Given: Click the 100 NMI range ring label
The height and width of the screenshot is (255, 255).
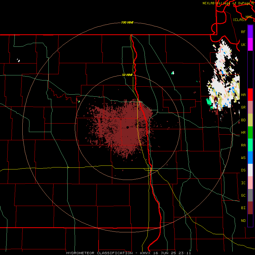Looking at the screenshot, I should [x=127, y=22].
